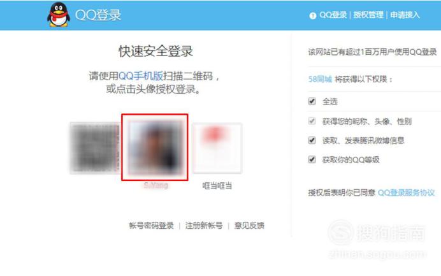
Task: Open the 58同城 link
Action: (320, 79)
